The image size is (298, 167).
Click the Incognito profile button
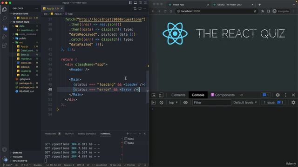click(x=281, y=11)
